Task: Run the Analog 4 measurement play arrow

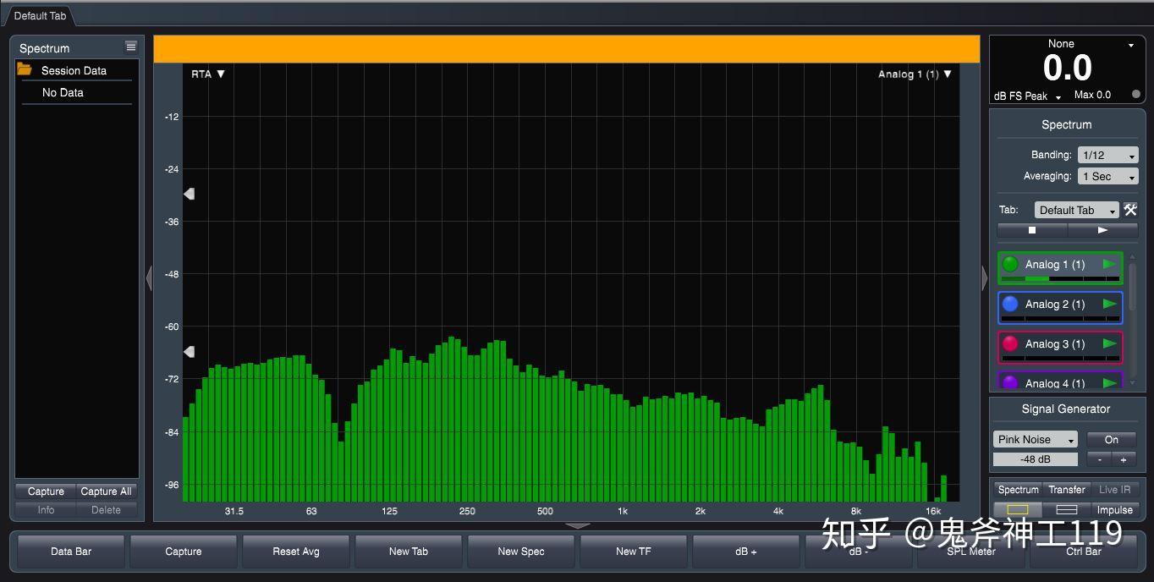Action: pos(1110,383)
